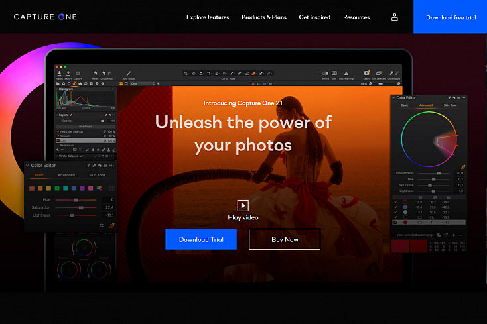Click the orange picker icon in Basic Color Editor

(112, 225)
